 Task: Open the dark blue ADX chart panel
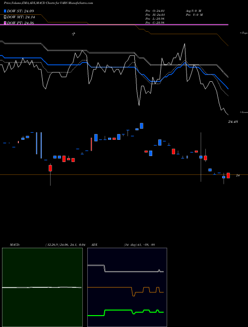[127, 287]
